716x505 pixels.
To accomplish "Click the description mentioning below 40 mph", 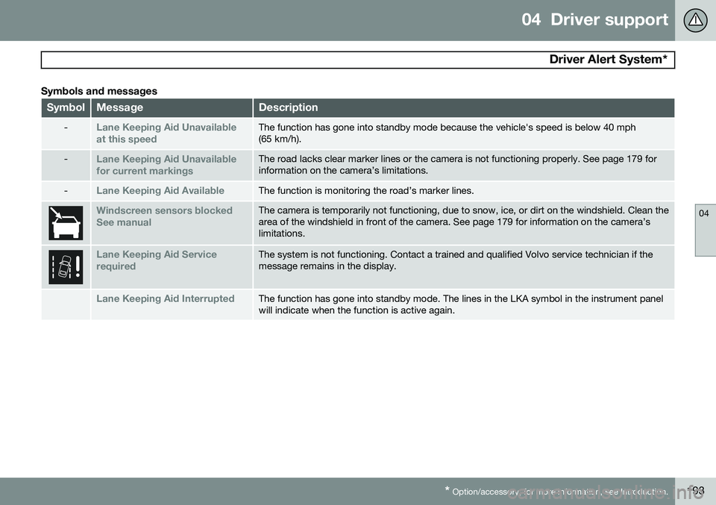I will (x=447, y=133).
